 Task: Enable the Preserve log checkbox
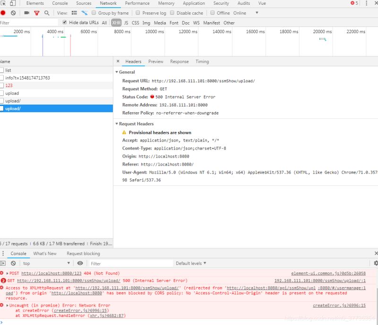point(138,13)
